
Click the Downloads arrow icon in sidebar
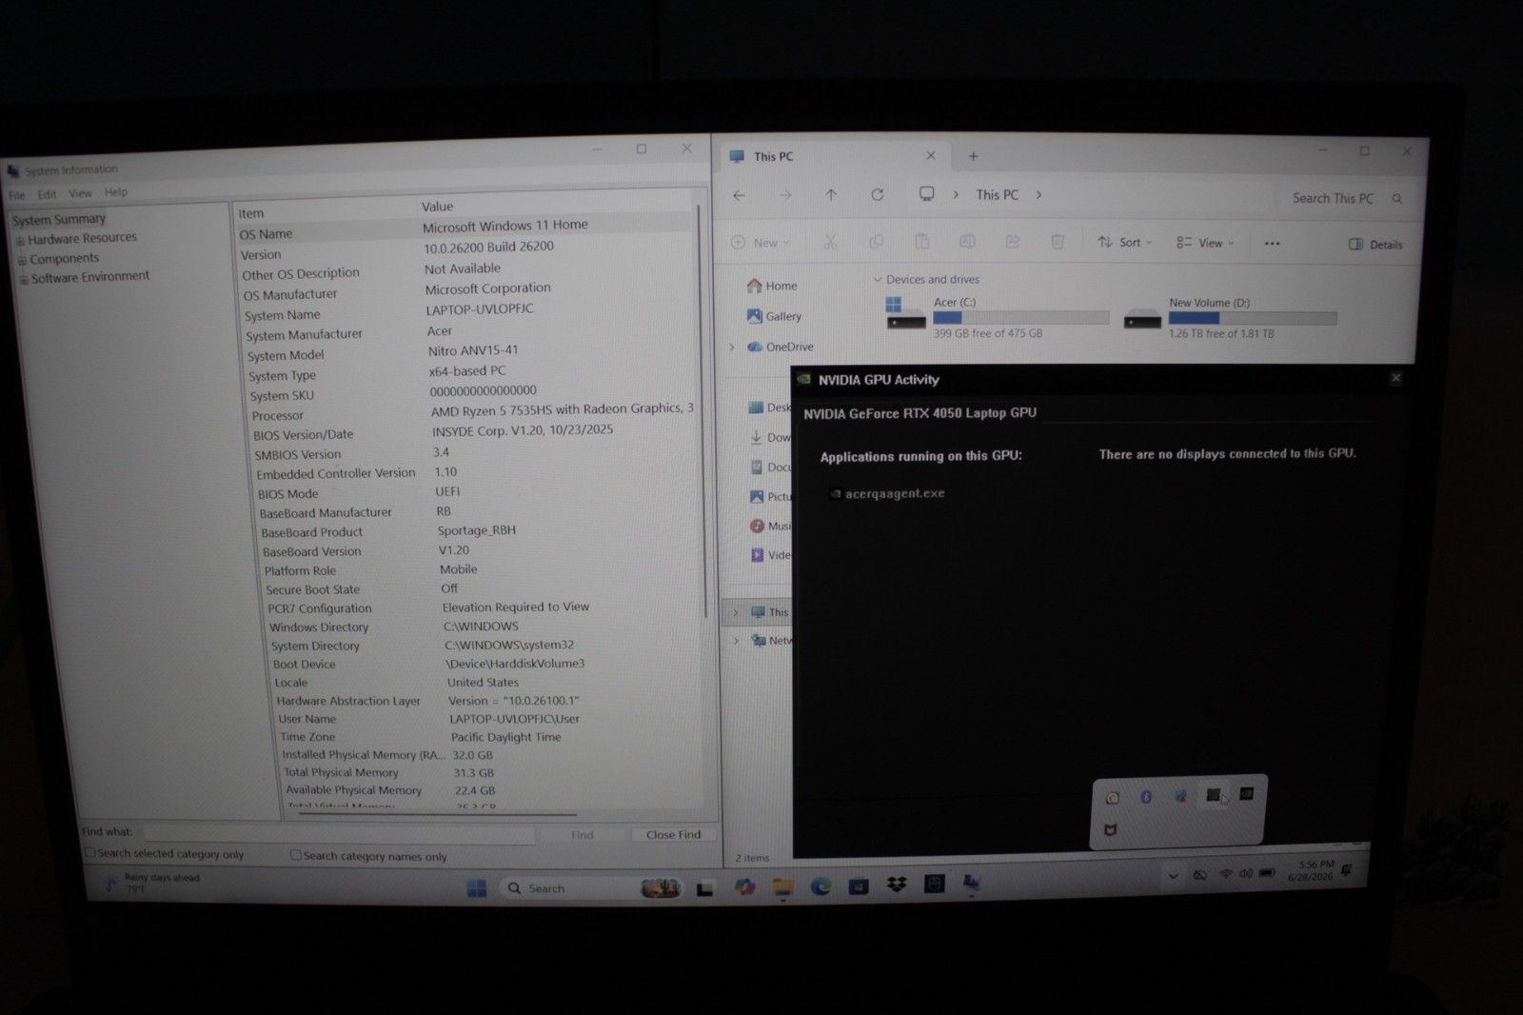(756, 437)
